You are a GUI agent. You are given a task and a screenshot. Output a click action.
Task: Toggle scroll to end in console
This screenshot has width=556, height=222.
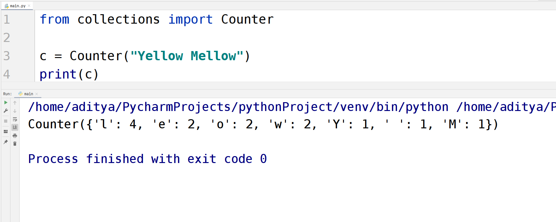pos(15,127)
